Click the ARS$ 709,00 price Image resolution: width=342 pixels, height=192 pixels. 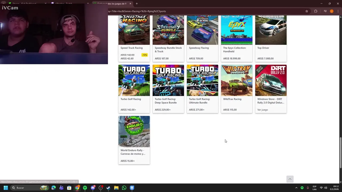[x=196, y=59]
